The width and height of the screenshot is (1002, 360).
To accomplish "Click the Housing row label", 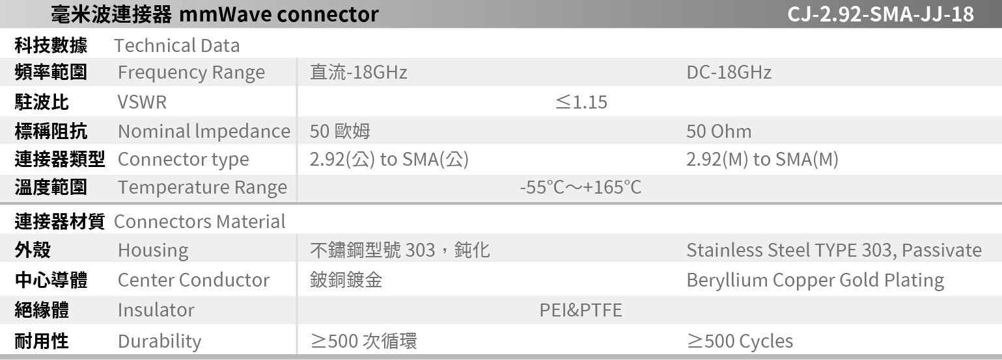I will point(153,250).
